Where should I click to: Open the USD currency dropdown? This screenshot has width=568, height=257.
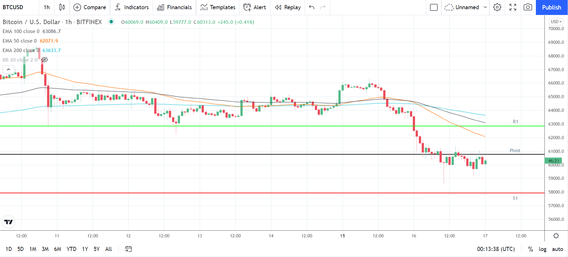[556, 22]
